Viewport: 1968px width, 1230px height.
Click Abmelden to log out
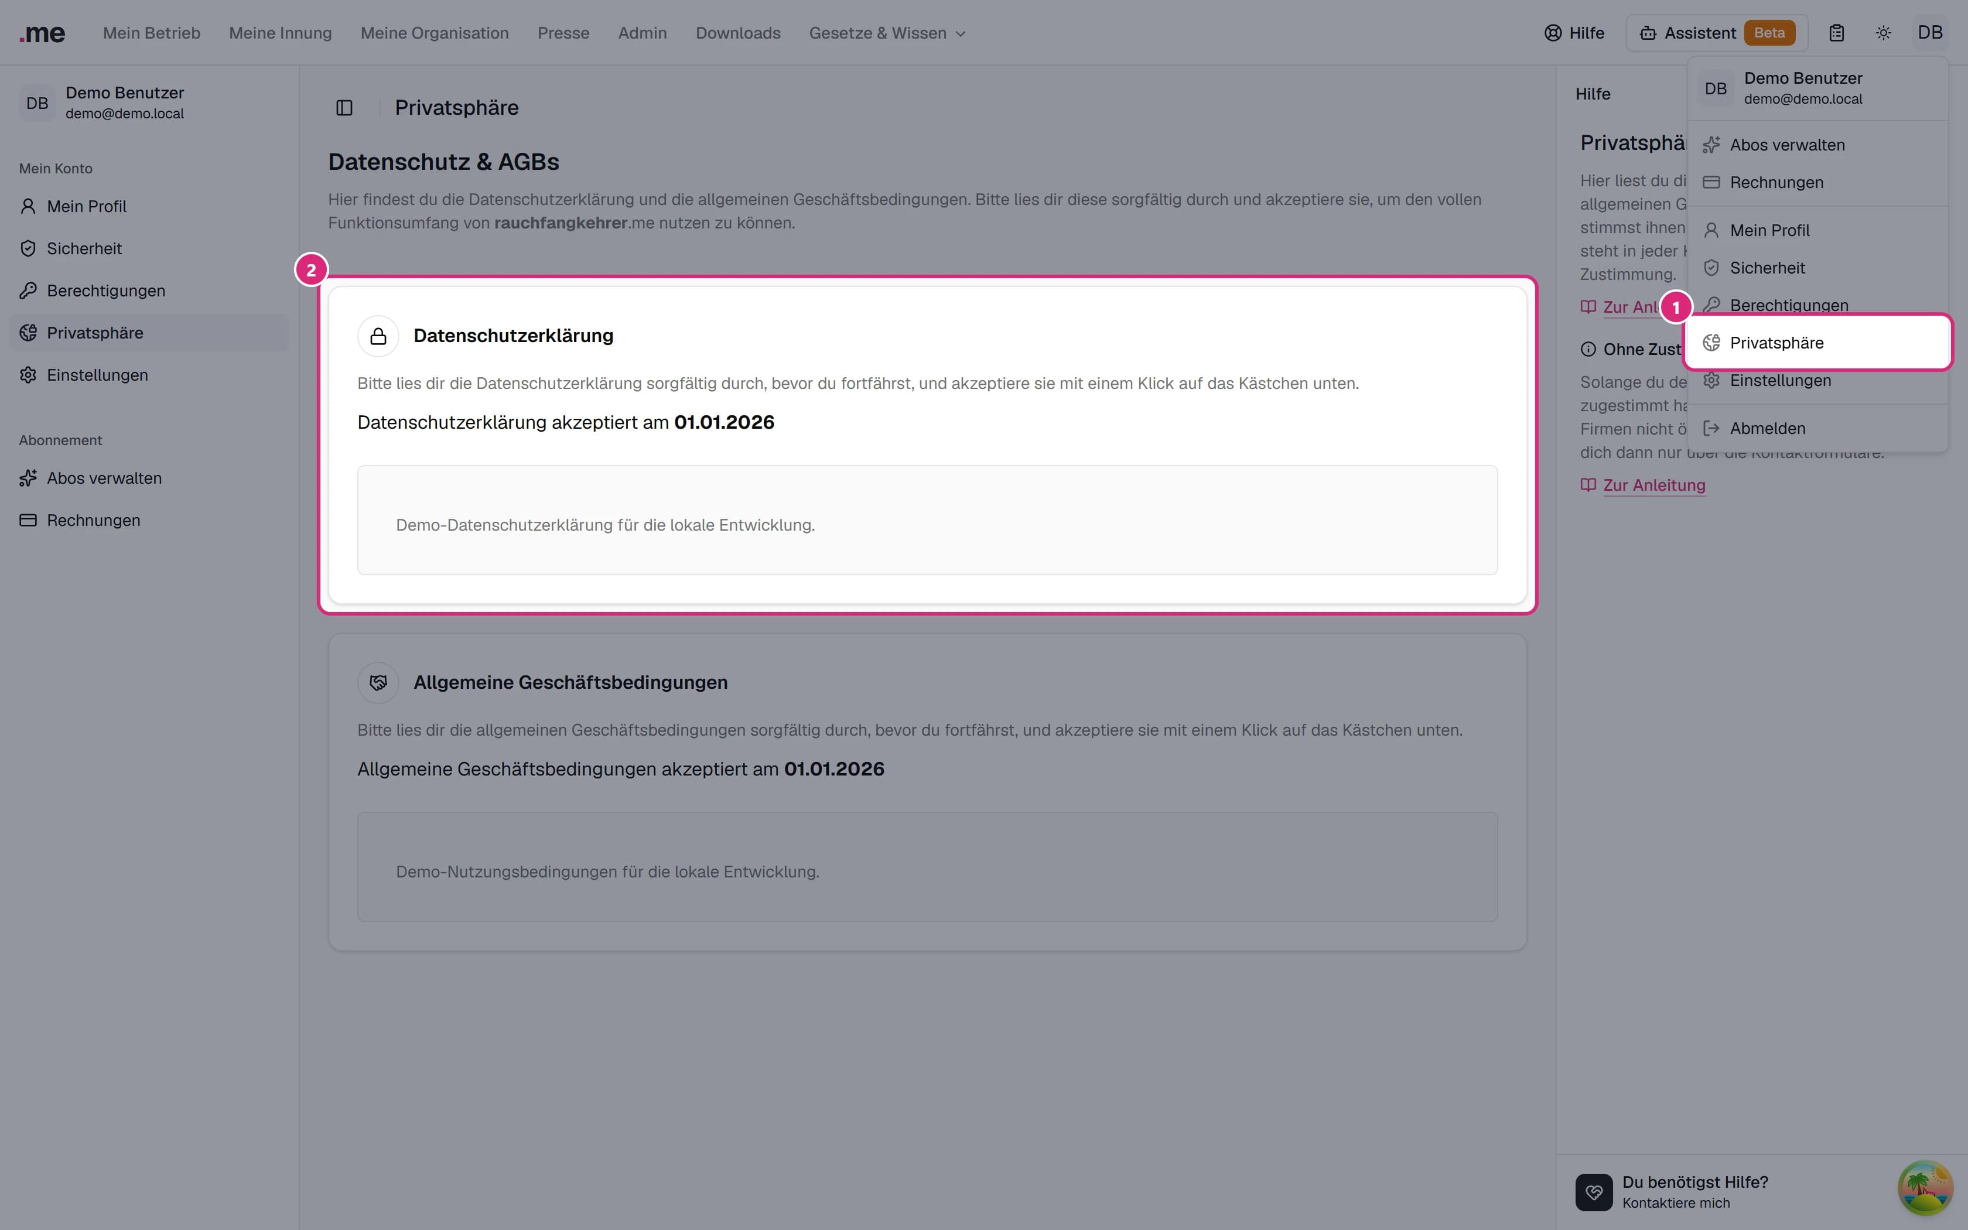pyautogui.click(x=1817, y=428)
